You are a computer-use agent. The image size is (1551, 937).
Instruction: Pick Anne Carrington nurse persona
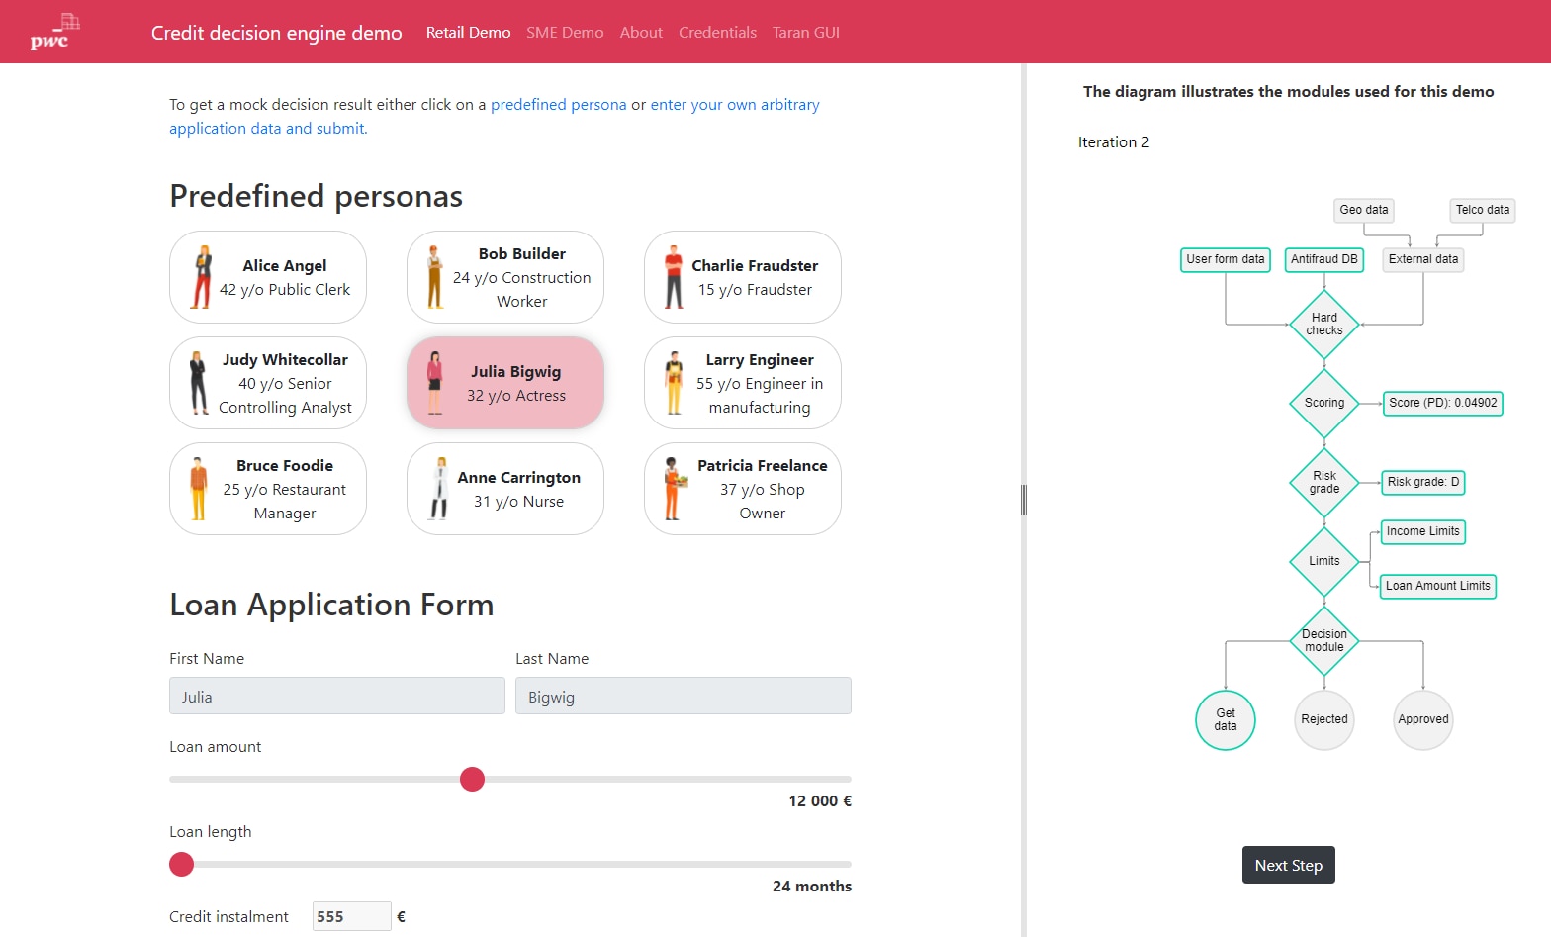(505, 489)
